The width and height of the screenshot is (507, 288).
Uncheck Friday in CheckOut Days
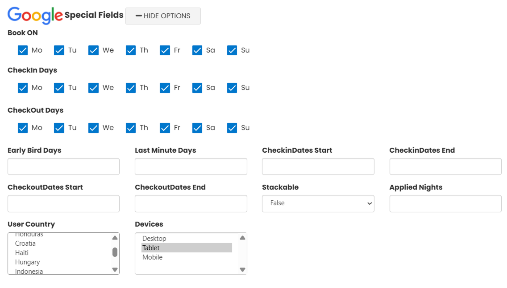click(165, 128)
